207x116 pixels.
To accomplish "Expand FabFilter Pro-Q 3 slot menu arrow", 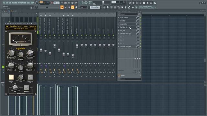I will pos(119,34).
